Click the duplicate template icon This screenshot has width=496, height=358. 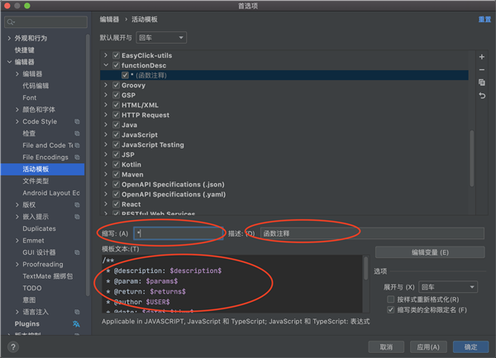pos(482,83)
